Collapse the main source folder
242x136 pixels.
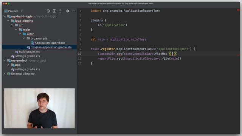pyautogui.click(x=16, y=29)
